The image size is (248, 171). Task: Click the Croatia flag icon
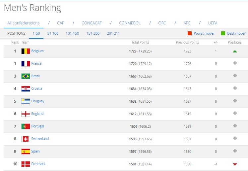tap(26, 89)
